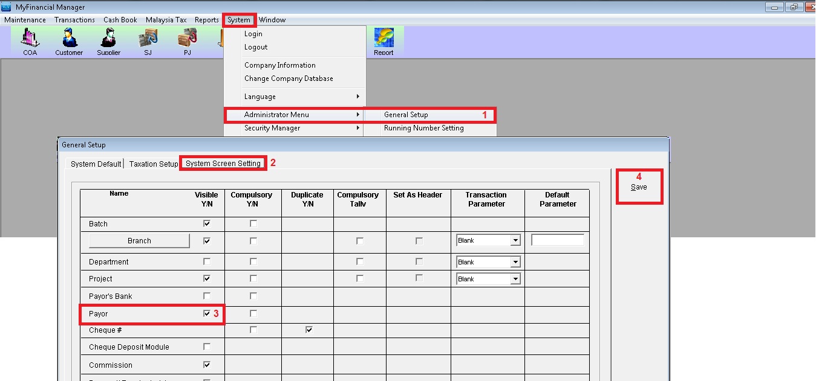
Task: Open the System menu
Action: (x=239, y=20)
